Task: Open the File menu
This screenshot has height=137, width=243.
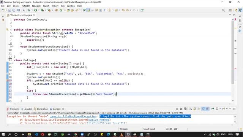Action: click(3, 6)
